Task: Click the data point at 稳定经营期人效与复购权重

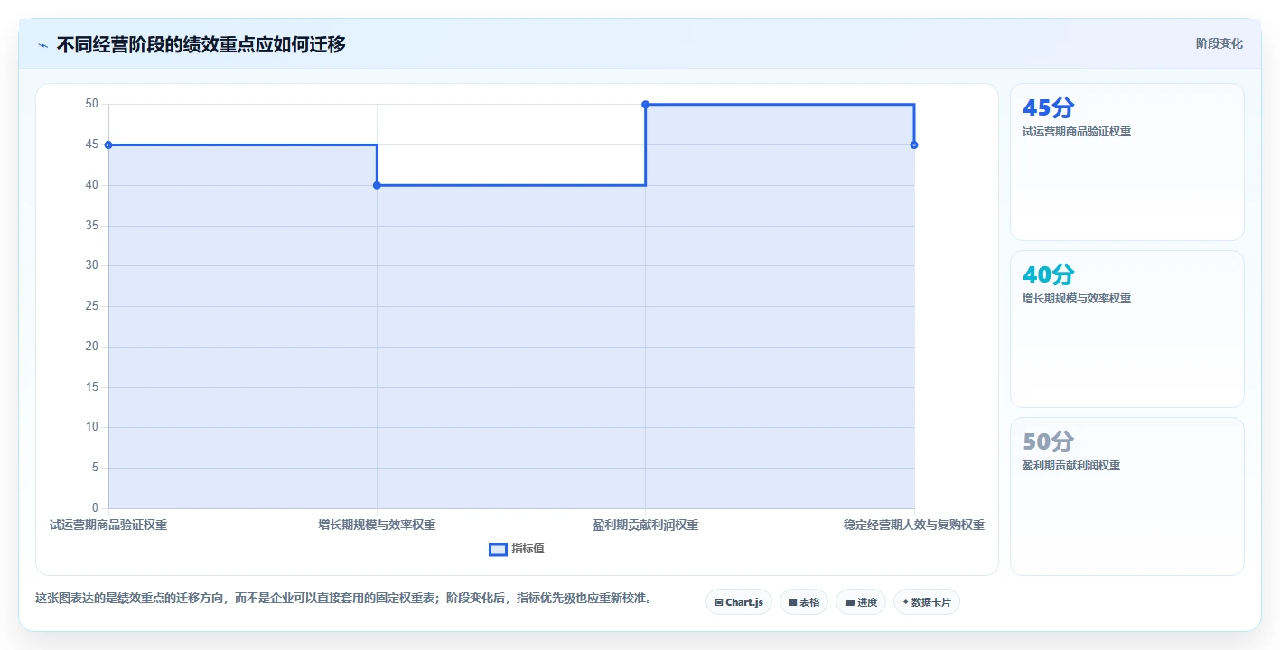Action: click(914, 144)
